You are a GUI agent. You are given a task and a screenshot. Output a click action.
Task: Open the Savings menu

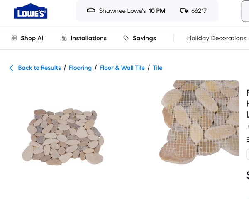point(140,38)
